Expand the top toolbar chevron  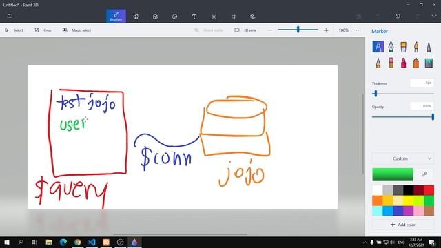pyautogui.click(x=434, y=17)
